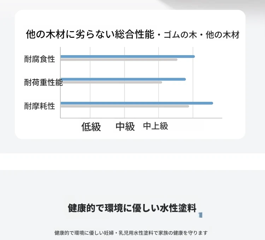Click the subtitle about 妊婦・乳児用水性塗料
The height and width of the screenshot is (240, 265).
point(131,233)
